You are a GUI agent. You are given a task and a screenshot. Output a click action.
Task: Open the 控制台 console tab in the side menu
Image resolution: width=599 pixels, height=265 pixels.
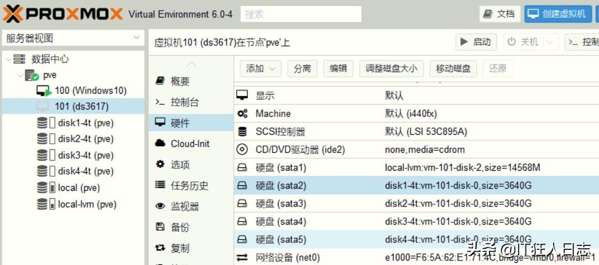191,102
